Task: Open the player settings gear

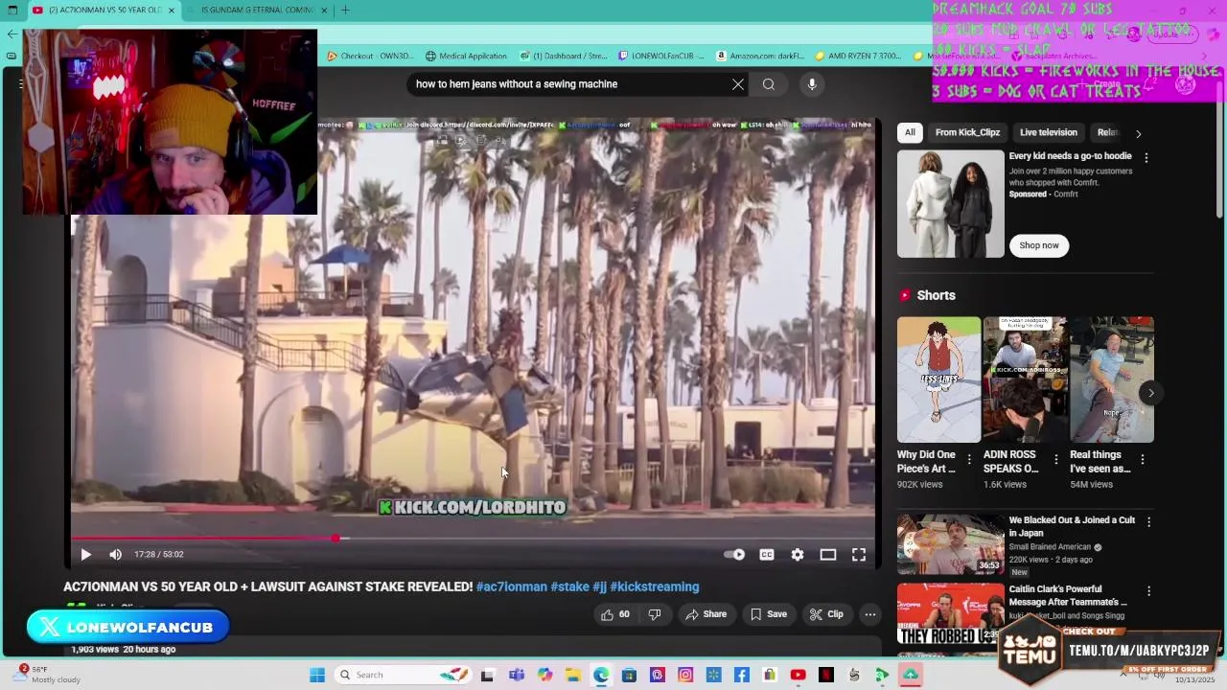Action: 798,554
